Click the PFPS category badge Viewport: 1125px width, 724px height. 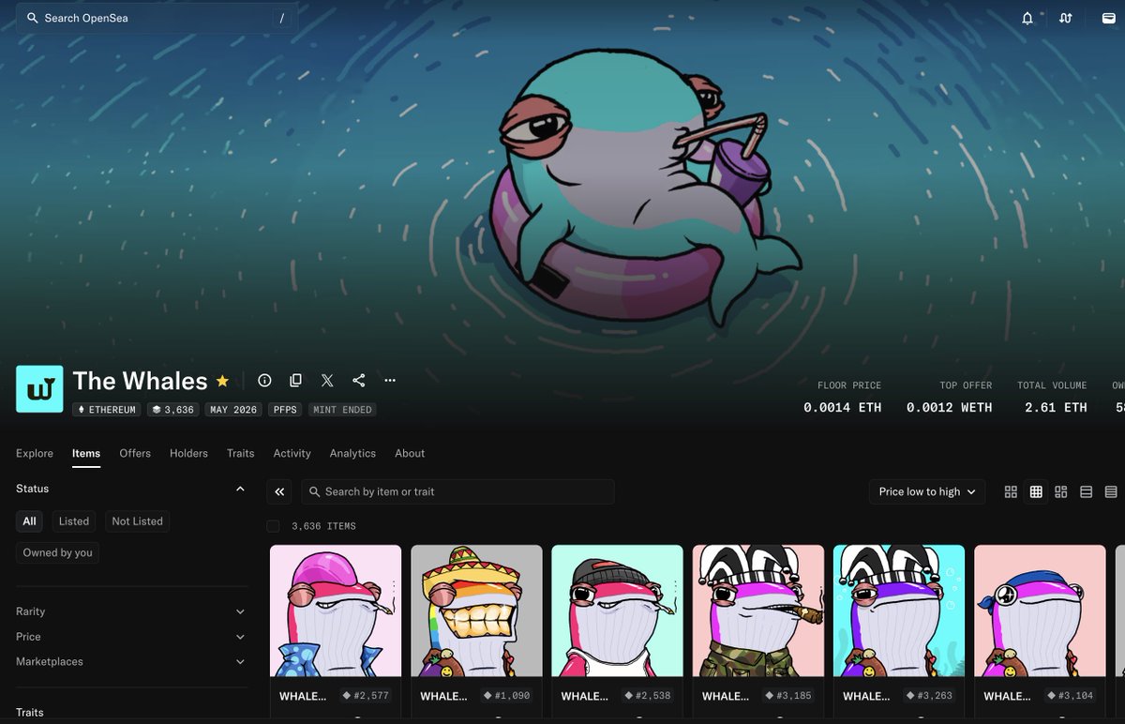coord(285,410)
